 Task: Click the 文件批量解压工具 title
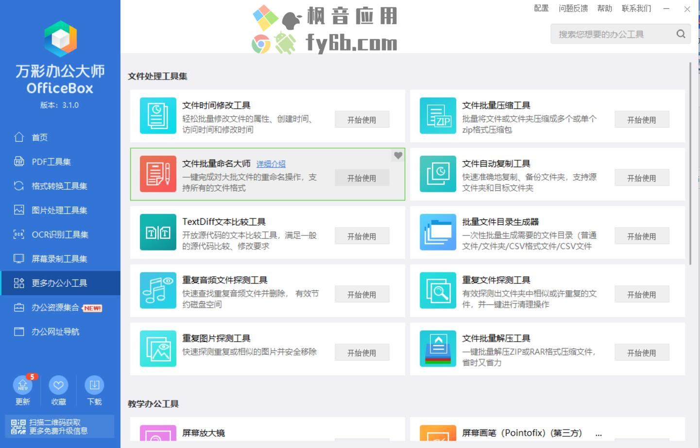point(496,338)
